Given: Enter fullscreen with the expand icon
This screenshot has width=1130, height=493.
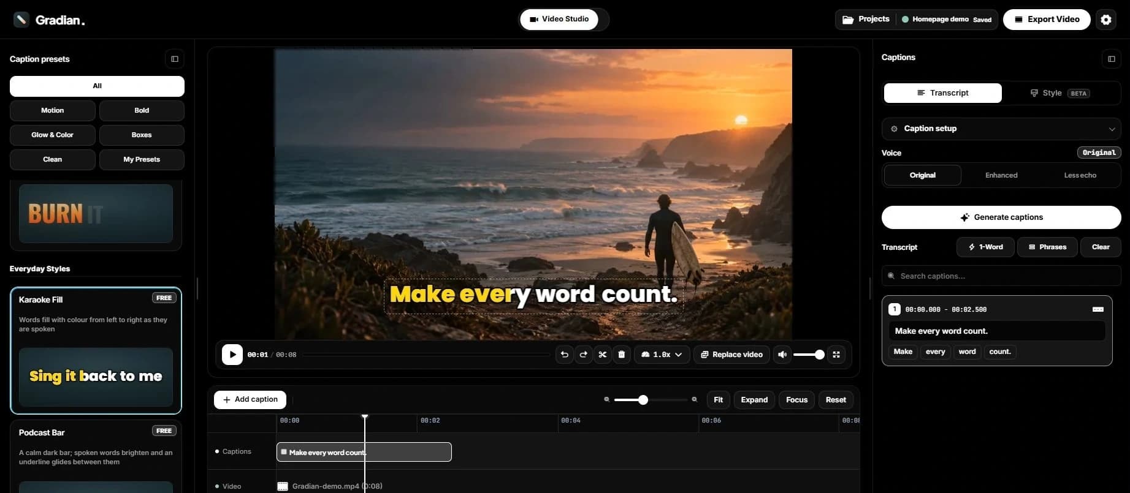Looking at the screenshot, I should 836,355.
